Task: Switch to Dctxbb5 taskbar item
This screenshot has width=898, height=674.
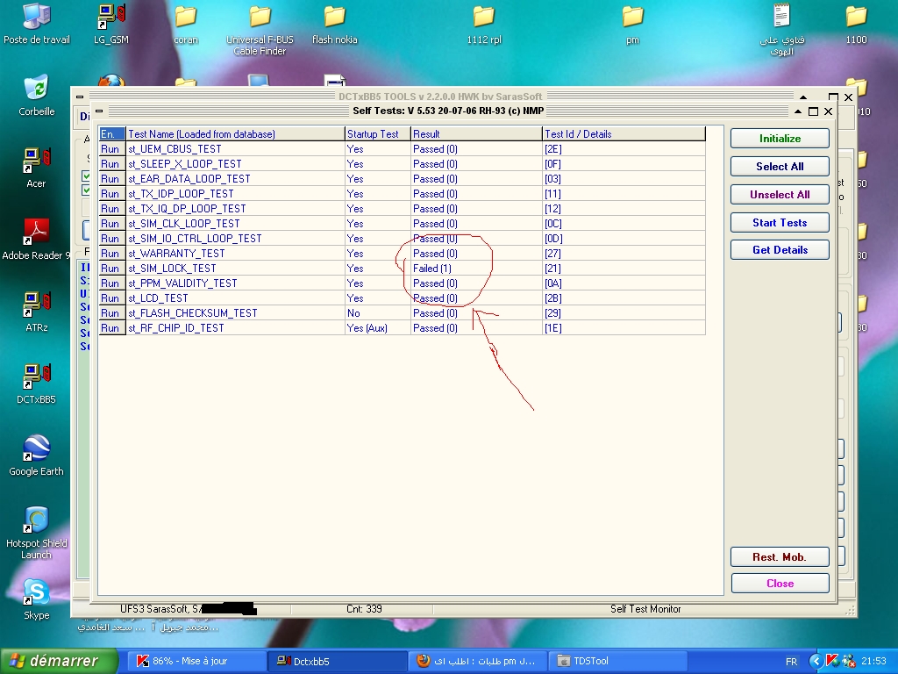Action: 337,661
